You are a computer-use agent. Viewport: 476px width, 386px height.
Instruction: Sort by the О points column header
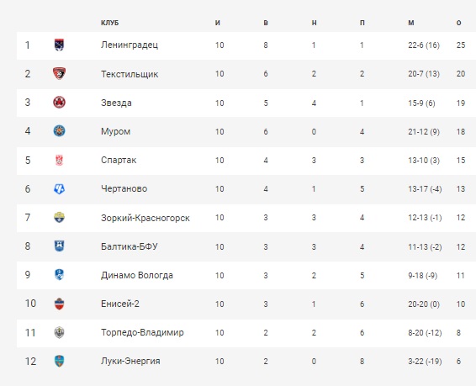point(458,23)
